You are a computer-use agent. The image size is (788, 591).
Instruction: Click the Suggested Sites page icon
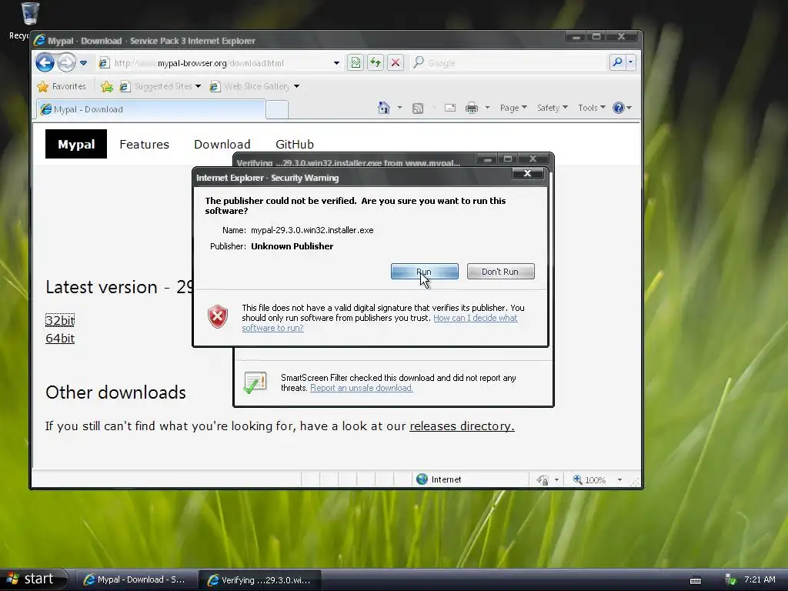coord(125,86)
